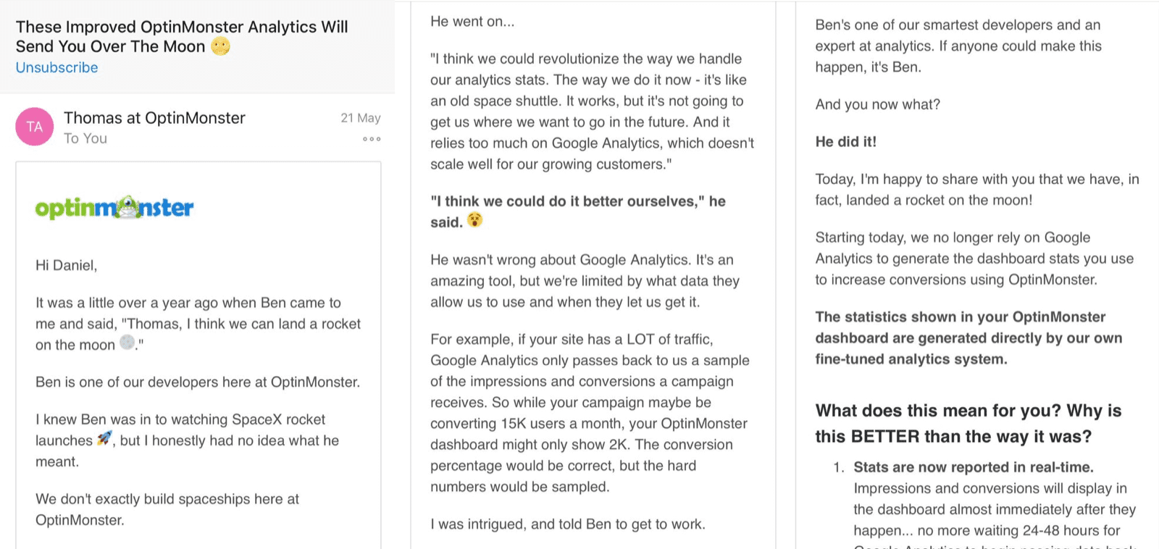Click list item "Stats are now reported in real-time."
The image size is (1159, 549).
point(974,467)
